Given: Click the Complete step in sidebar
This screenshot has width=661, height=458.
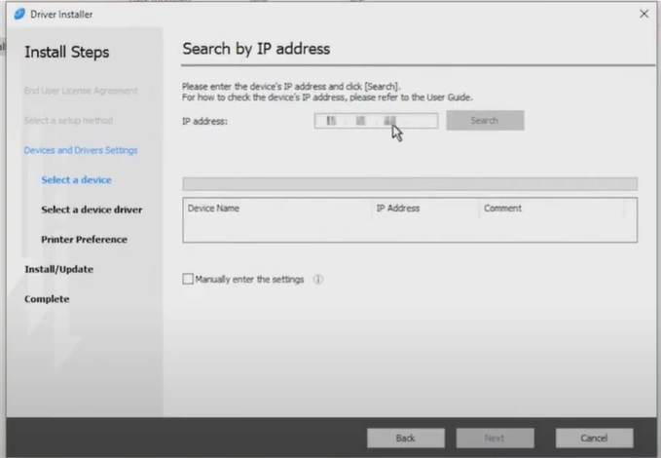Looking at the screenshot, I should [47, 299].
